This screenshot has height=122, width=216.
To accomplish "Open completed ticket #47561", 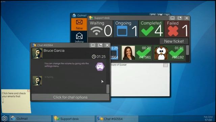I will pyautogui.click(x=137, y=53).
